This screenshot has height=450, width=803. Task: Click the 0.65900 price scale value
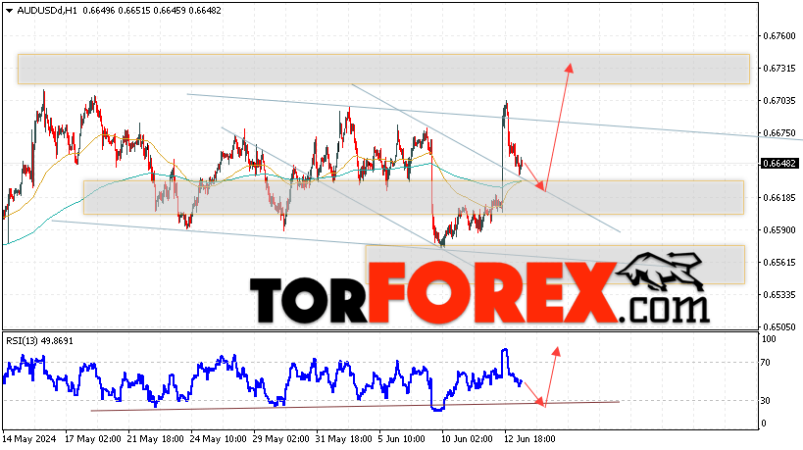pyautogui.click(x=779, y=229)
